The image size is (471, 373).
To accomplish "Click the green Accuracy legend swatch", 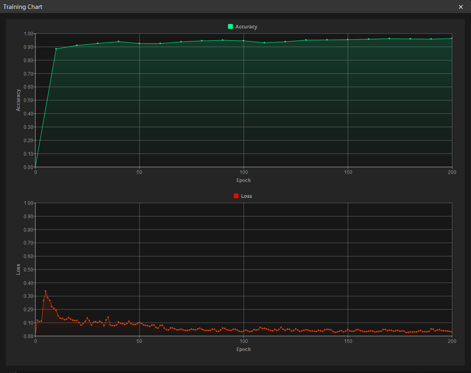I will (230, 26).
